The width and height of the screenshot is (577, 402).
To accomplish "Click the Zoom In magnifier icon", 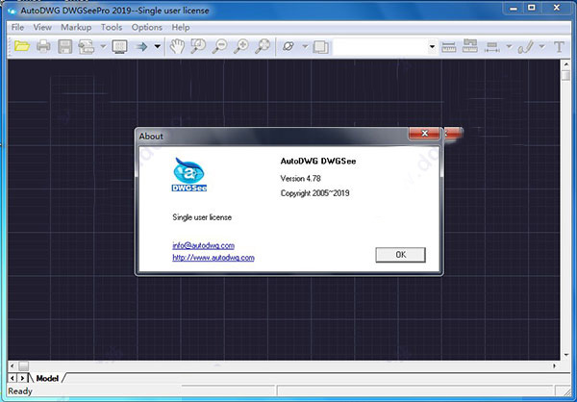I will 241,46.
